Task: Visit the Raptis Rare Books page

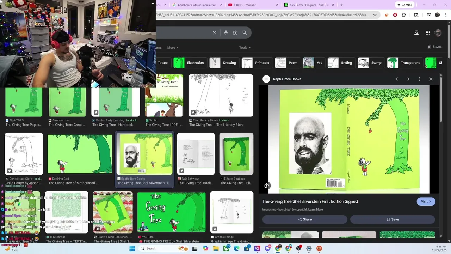Action: 426,202
